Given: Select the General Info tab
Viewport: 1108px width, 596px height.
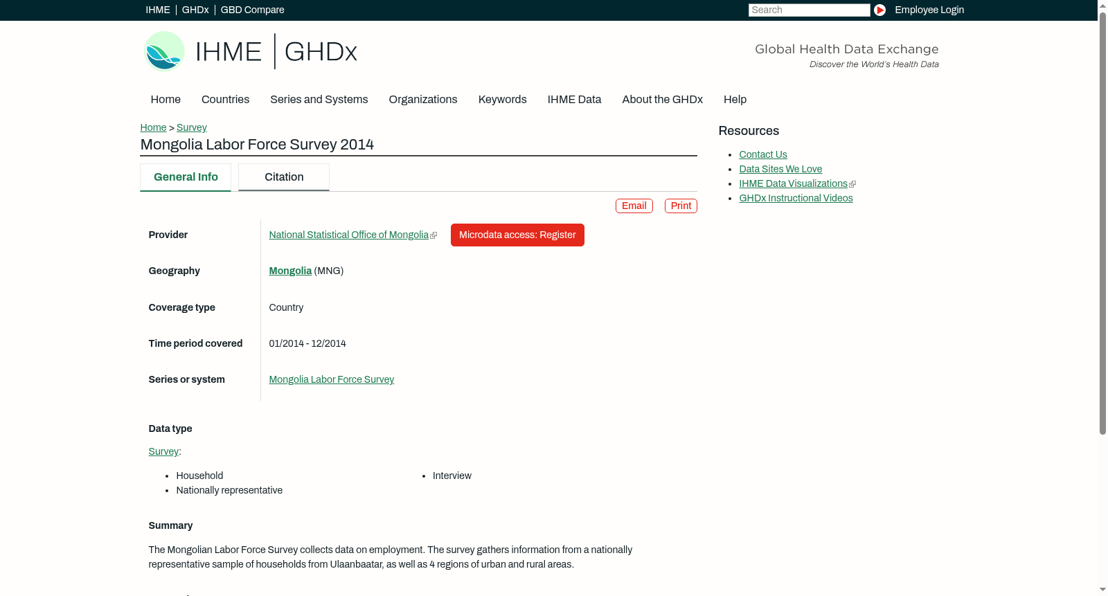Looking at the screenshot, I should coord(186,177).
